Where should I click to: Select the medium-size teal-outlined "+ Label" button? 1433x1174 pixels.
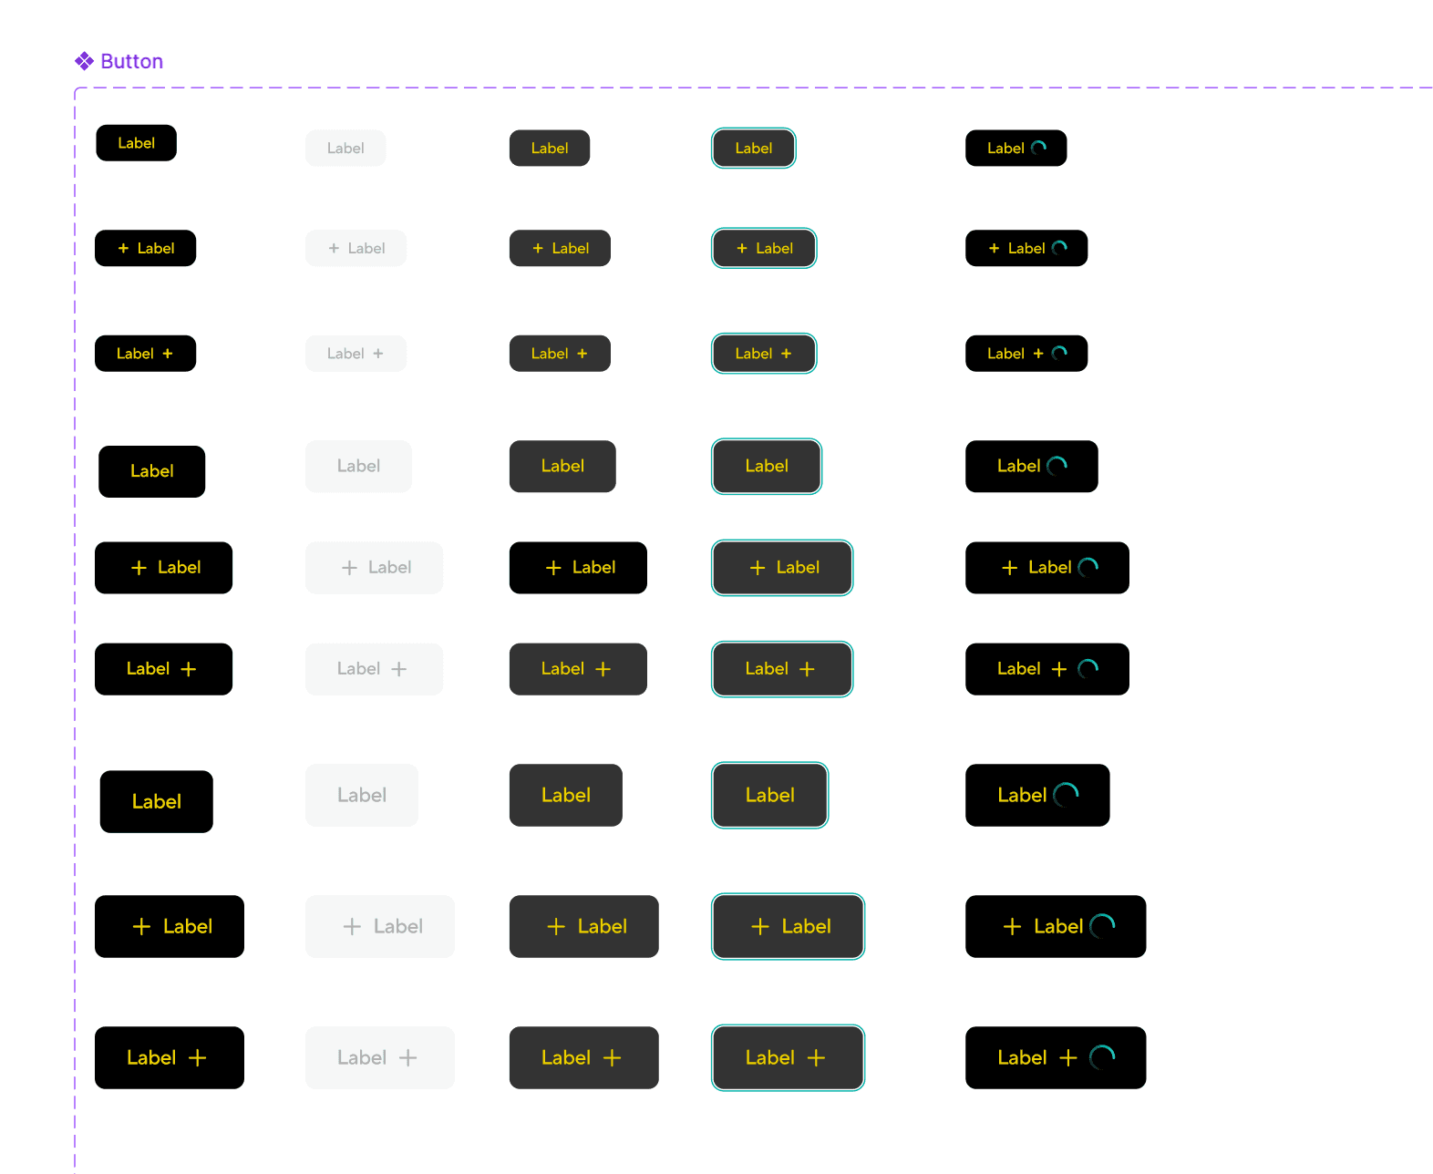coord(782,568)
